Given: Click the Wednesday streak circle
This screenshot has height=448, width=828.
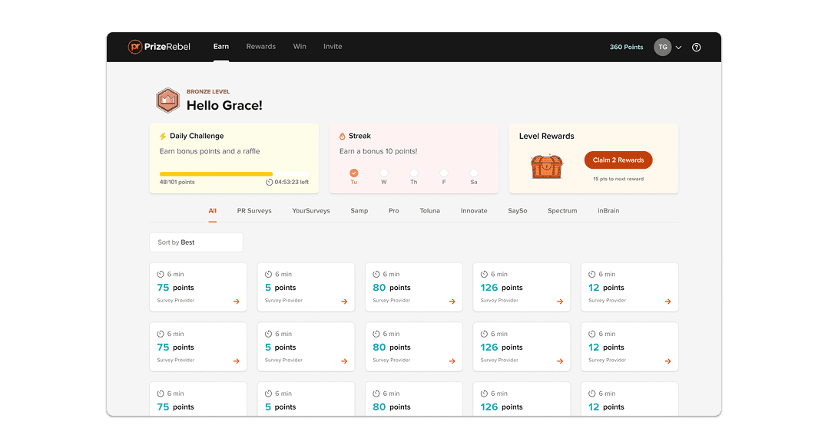Looking at the screenshot, I should tap(384, 173).
